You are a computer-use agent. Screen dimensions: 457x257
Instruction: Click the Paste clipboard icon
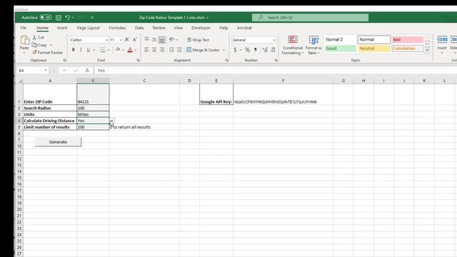coord(24,40)
